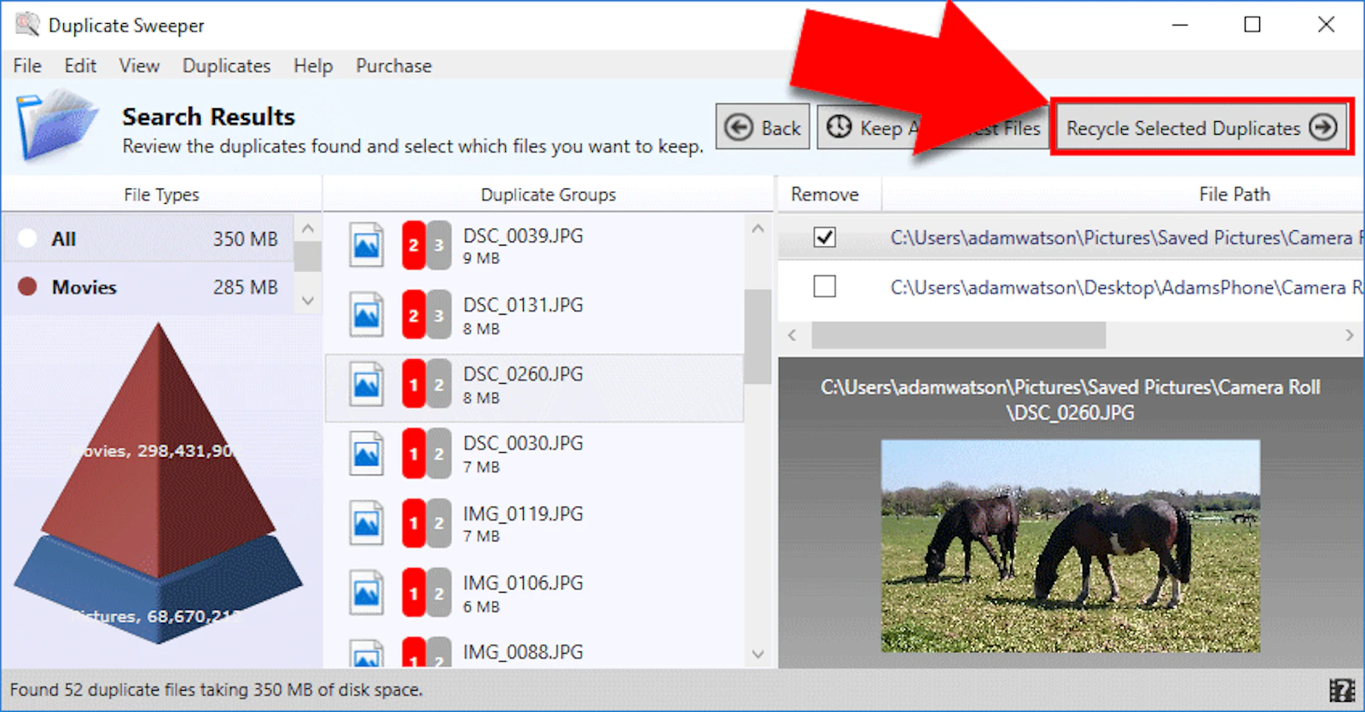Click the image icon for IMG_0106.JPG
Screen dimensions: 1365x712
366,593
